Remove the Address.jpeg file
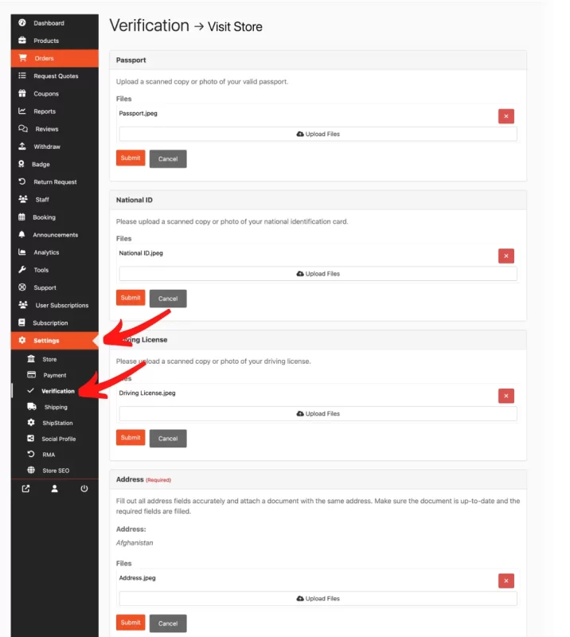This screenshot has width=570, height=637. tap(506, 581)
